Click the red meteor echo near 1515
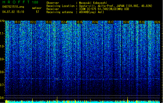The height and width of the screenshot is (103, 163). [75, 79]
